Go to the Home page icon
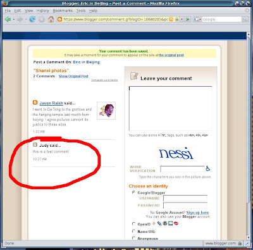 coord(51,20)
